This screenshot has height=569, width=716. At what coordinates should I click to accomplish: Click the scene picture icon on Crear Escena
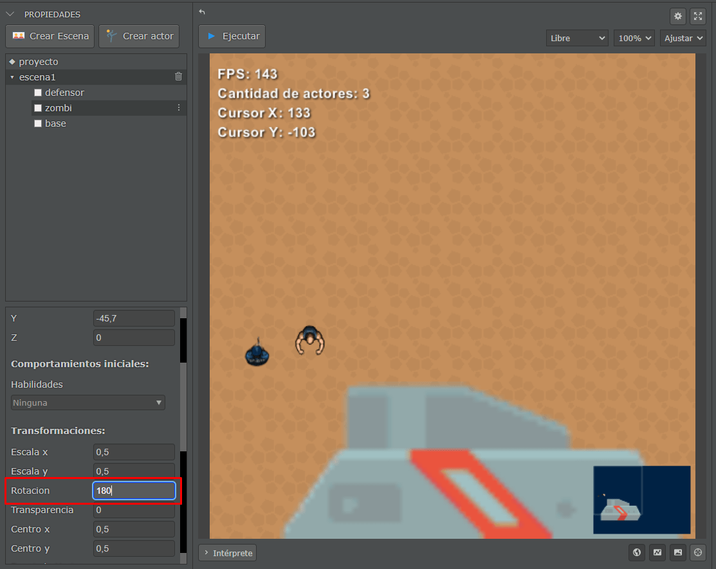(19, 36)
